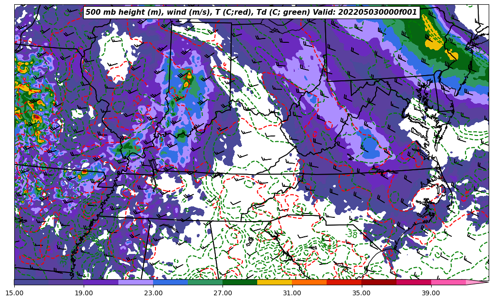Click the bright red colorbar swatch
The image size is (493, 301).
point(344,282)
